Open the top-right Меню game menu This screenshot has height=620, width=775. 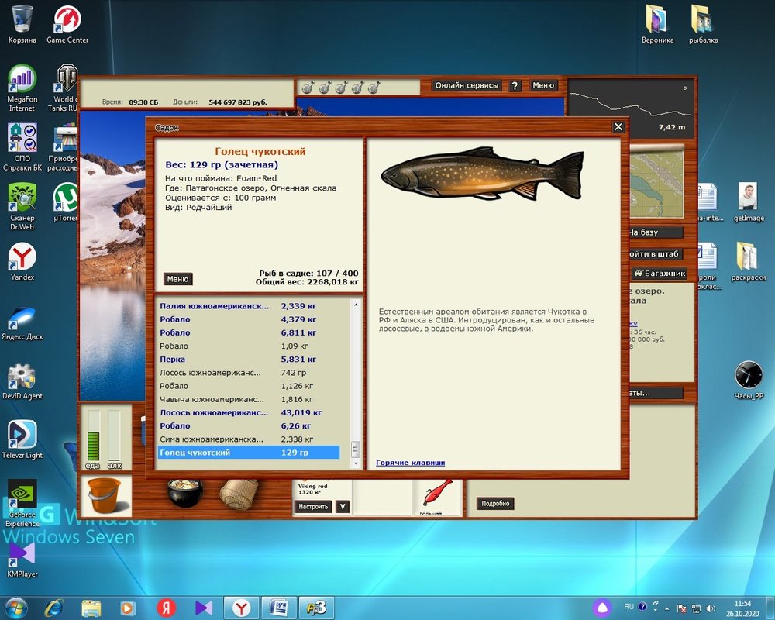[x=543, y=86]
